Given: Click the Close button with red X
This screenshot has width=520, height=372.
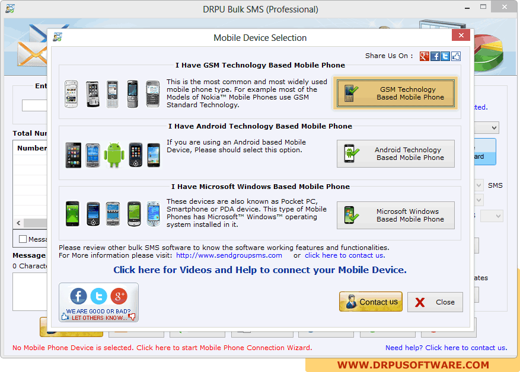Looking at the screenshot, I should tap(435, 302).
